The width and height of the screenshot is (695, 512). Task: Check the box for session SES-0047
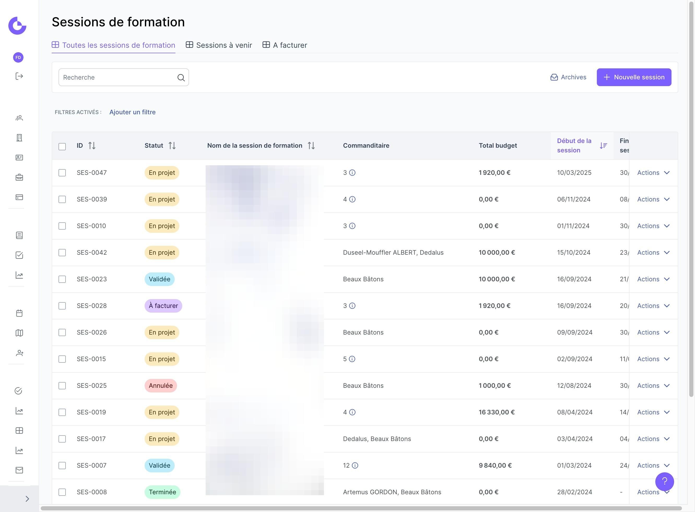point(62,173)
